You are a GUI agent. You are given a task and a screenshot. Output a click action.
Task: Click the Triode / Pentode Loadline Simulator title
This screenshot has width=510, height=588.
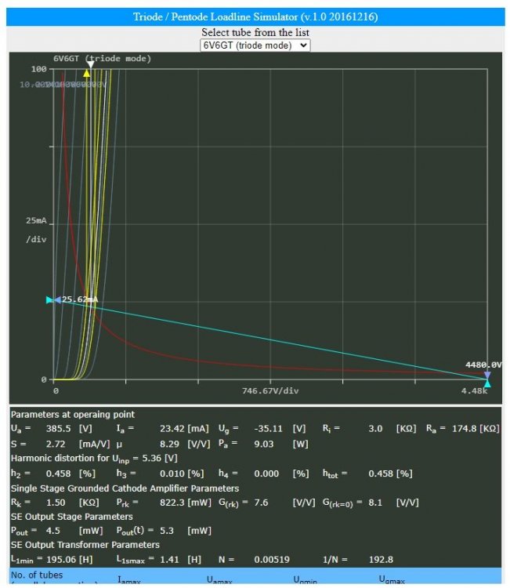pos(255,17)
